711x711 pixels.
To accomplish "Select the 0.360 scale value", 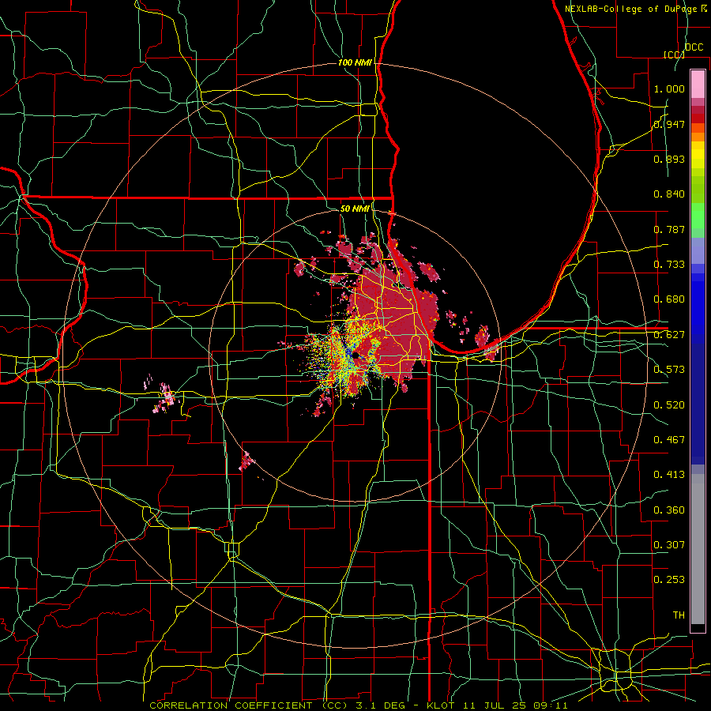I will pos(669,510).
